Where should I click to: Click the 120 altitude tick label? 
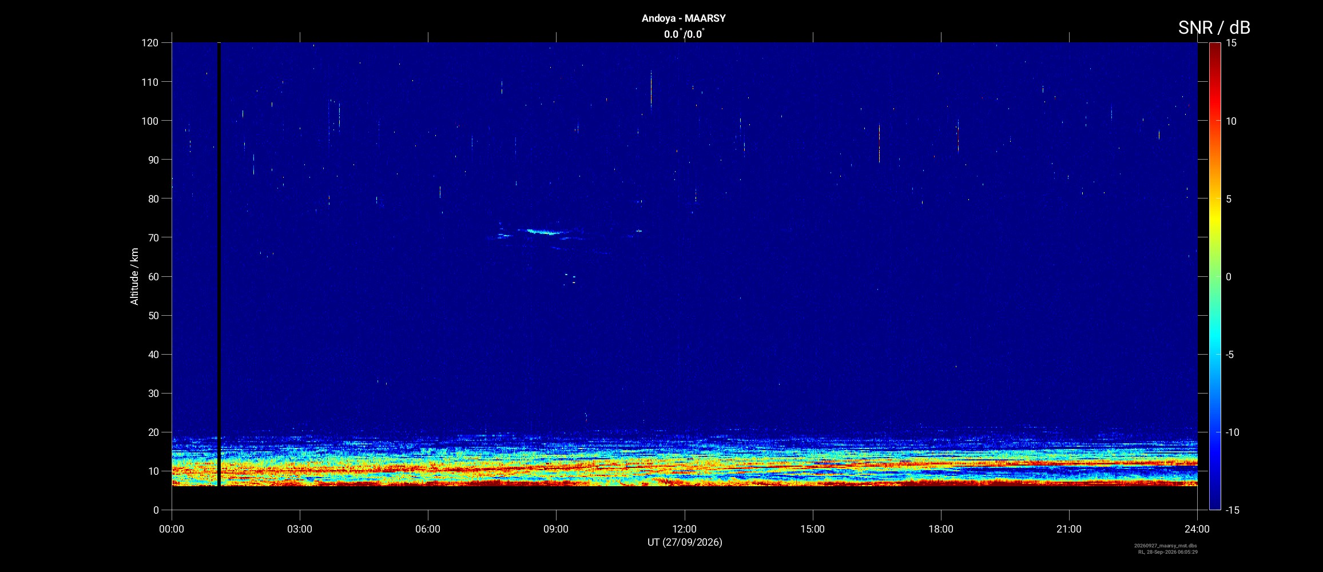point(150,43)
